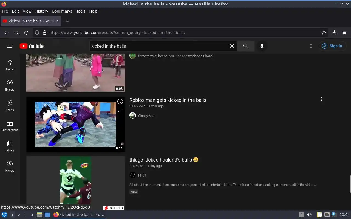Screen dimensions: 351x219
Task: Open Library in the YouTube sidebar
Action: click(x=10, y=146)
